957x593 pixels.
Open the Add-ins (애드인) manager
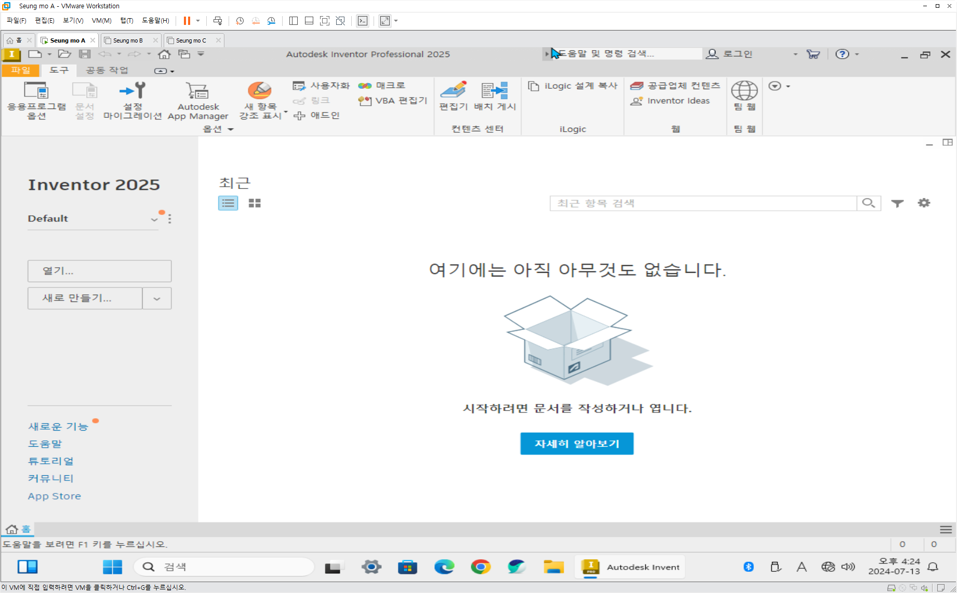316,115
